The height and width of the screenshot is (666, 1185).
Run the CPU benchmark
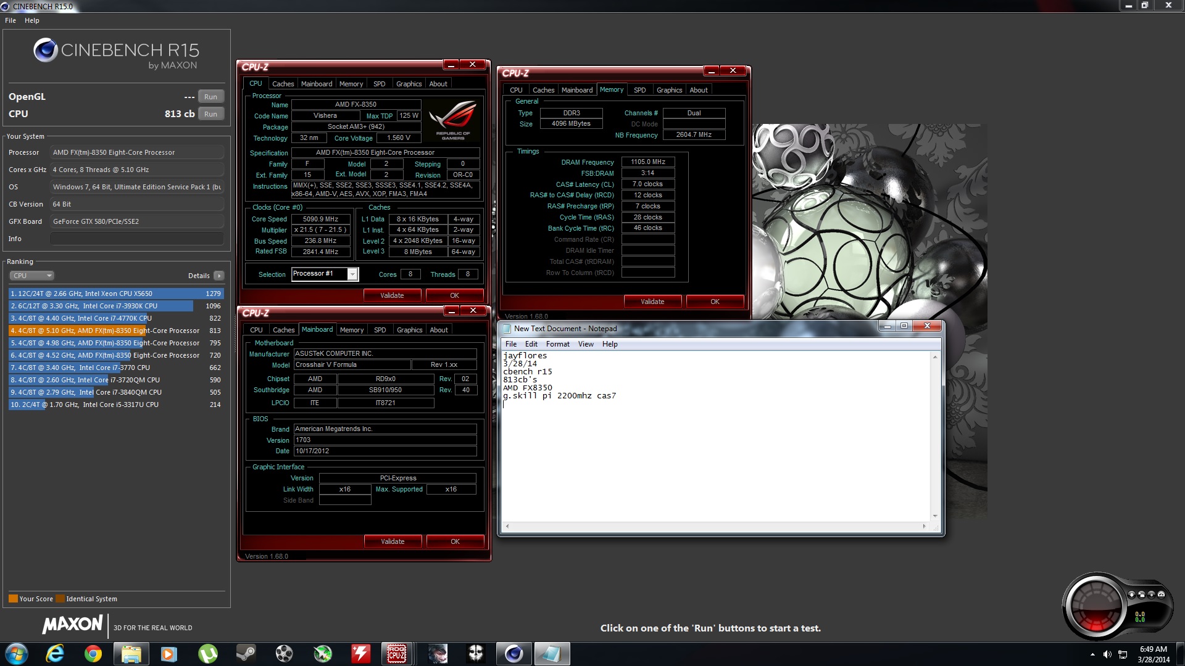(x=210, y=114)
